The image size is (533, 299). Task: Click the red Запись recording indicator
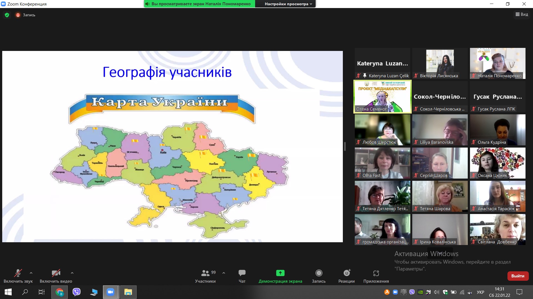coord(26,15)
